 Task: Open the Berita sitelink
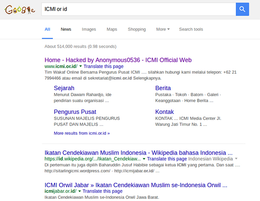pyautogui.click(x=163, y=88)
